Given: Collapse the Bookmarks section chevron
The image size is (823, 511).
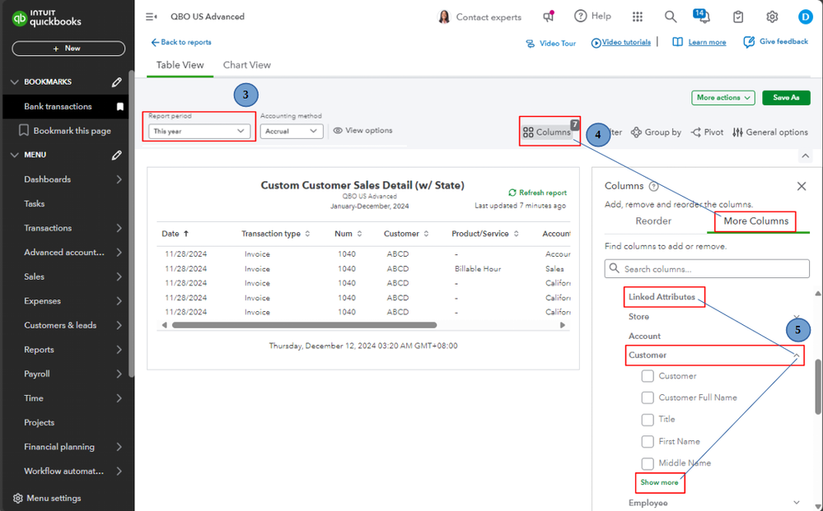Looking at the screenshot, I should 15,81.
